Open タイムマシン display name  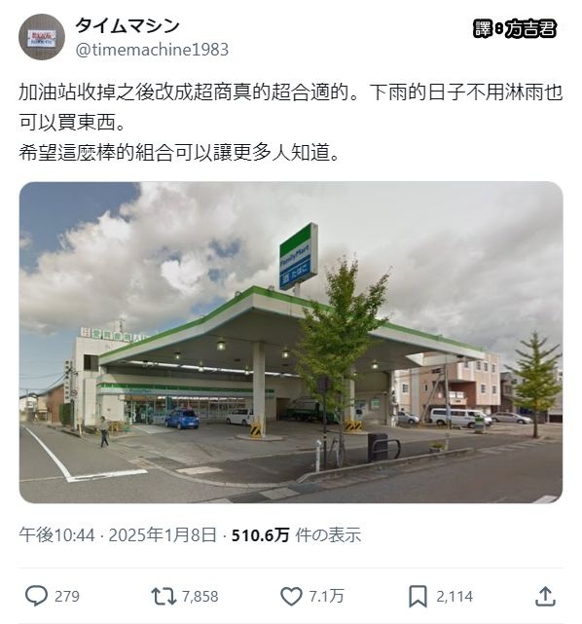[x=127, y=26]
